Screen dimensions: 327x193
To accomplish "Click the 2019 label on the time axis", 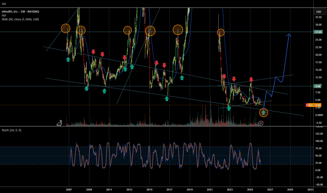I will pyautogui.click(x=190, y=189).
